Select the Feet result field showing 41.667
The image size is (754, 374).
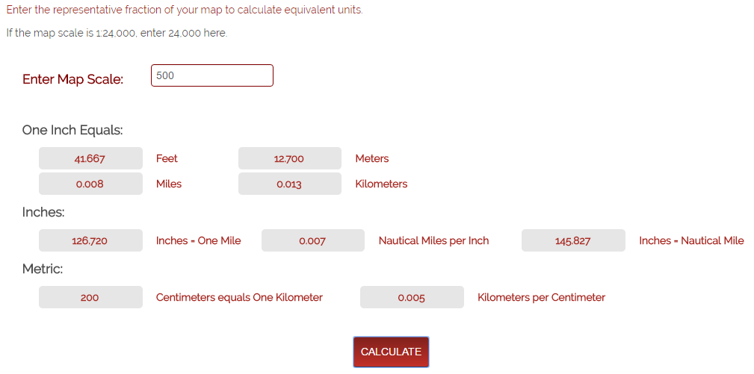(90, 158)
